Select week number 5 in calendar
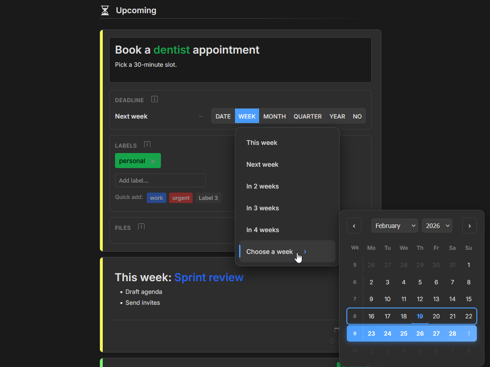Viewport: 490px width, 367px height. click(355, 265)
